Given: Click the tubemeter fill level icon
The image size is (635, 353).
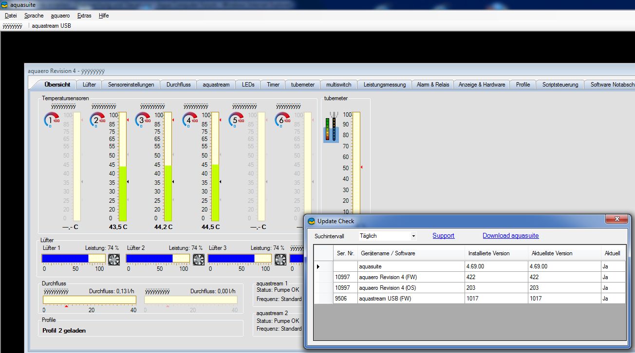Looking at the screenshot, I should (331, 127).
